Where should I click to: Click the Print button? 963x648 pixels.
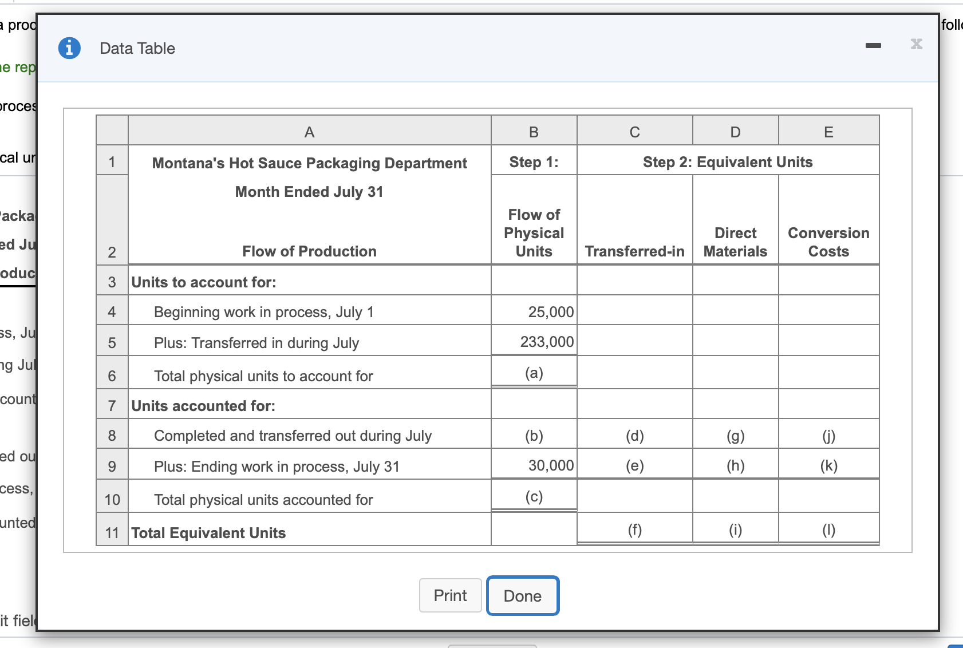[x=450, y=595]
